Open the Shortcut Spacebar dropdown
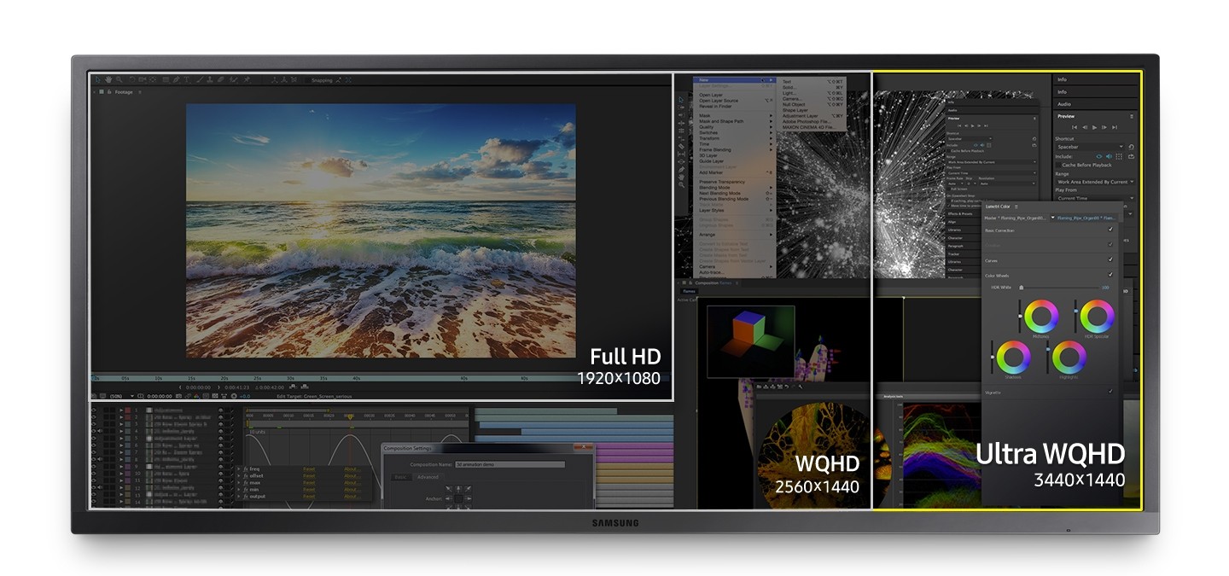Viewport: 1229px width, 576px height. pos(1089,147)
